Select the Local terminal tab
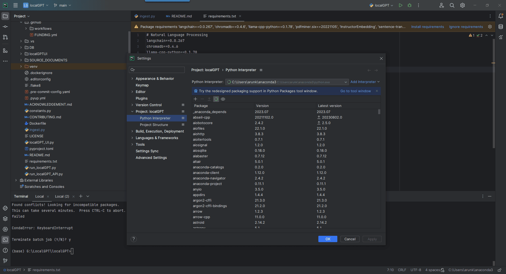Image resolution: width=506 pixels, height=274 pixels. pyautogui.click(x=40, y=196)
